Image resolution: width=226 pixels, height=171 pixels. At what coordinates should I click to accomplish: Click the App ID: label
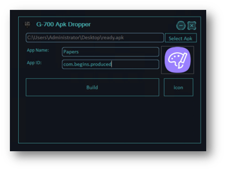pos(34,63)
